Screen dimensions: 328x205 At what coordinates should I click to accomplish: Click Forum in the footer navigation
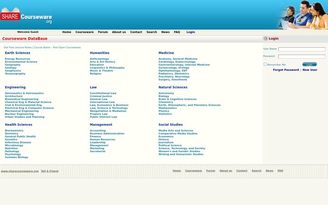(210, 171)
